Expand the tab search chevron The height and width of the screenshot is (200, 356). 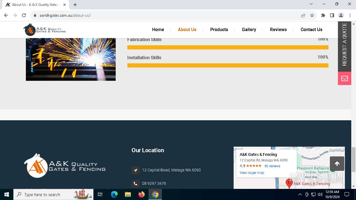pos(311,4)
